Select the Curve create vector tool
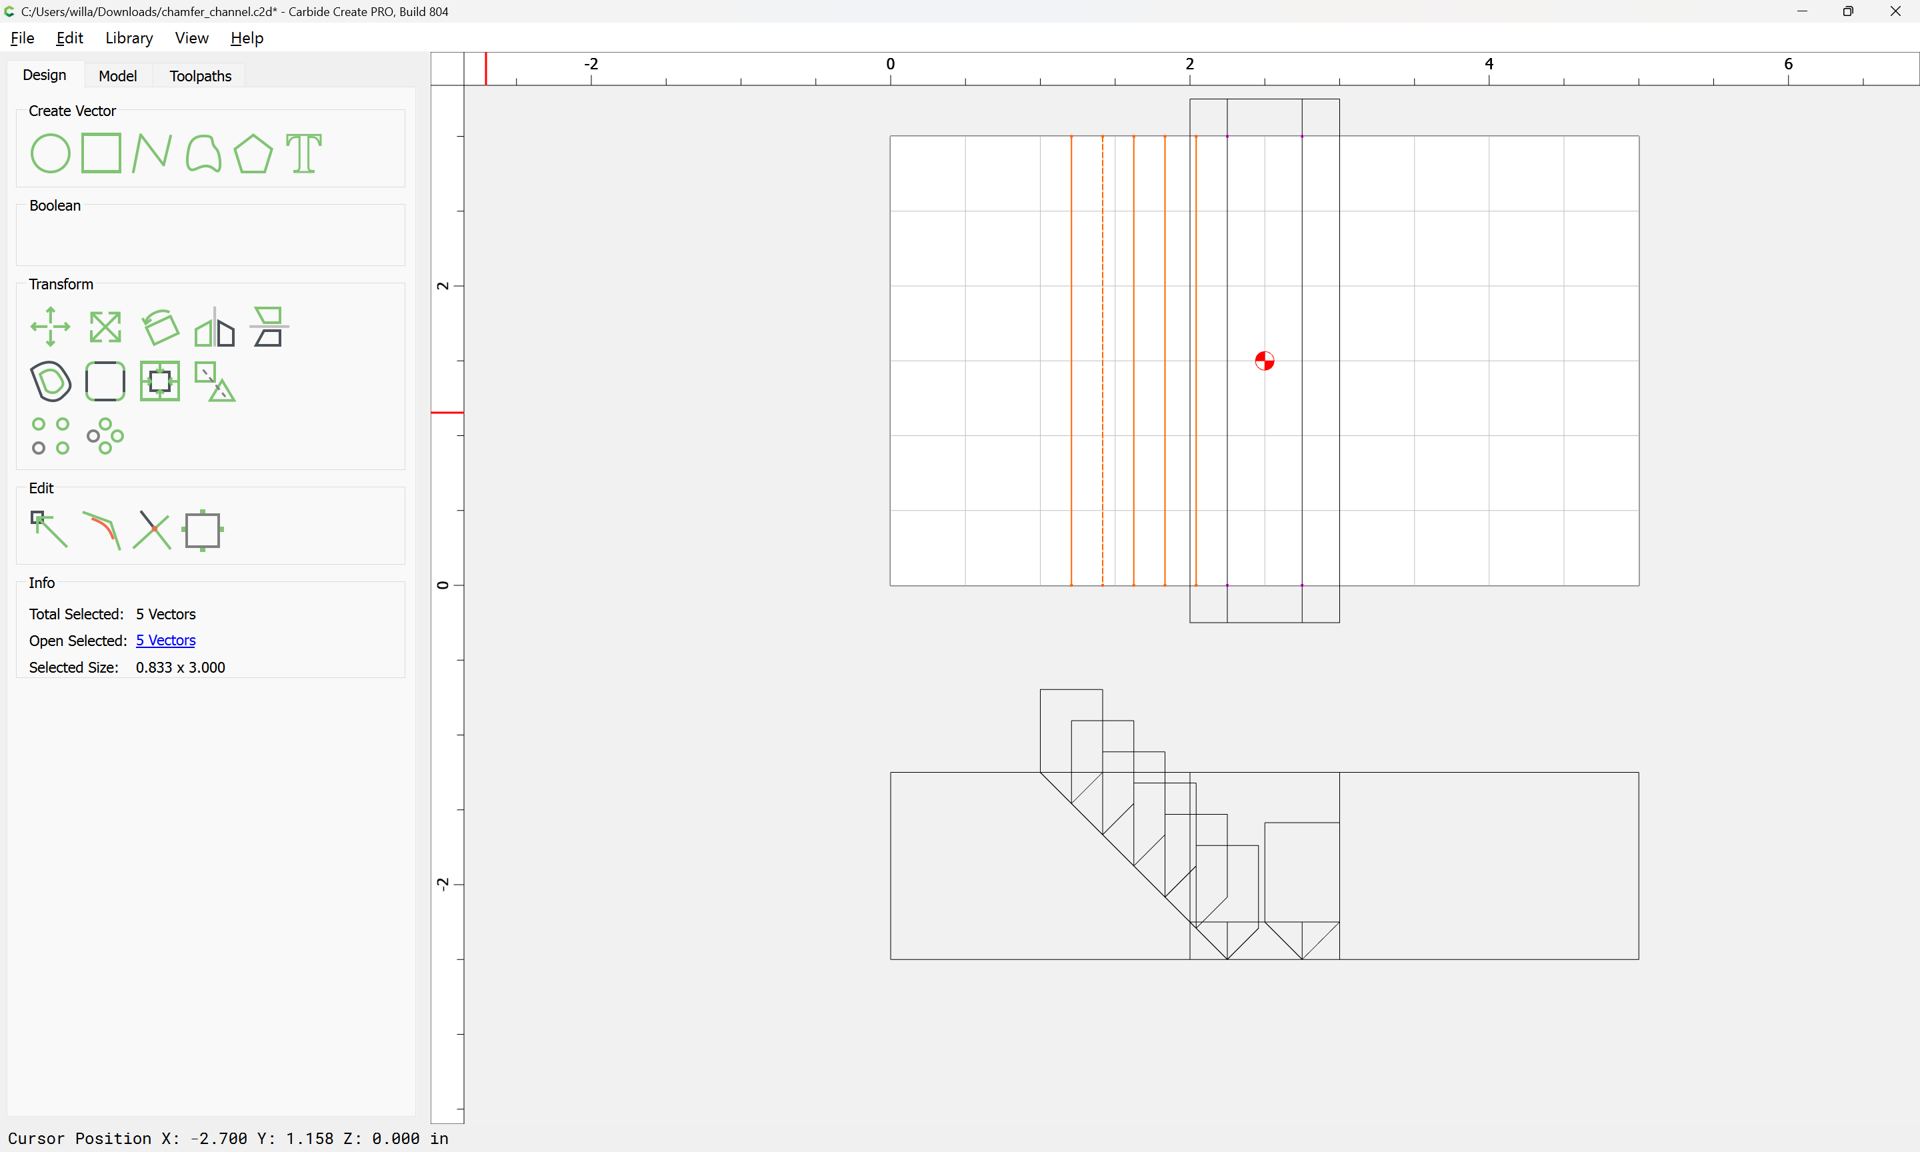The image size is (1920, 1152). point(203,153)
